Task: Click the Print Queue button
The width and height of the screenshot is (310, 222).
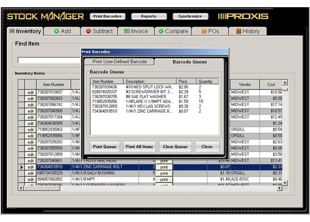Action: 104,147
